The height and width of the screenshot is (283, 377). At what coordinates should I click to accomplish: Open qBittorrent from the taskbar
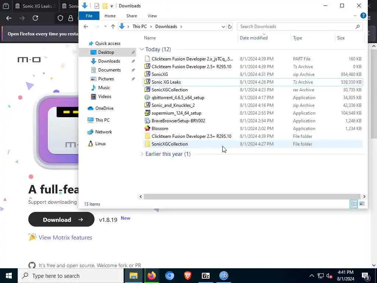point(223,276)
